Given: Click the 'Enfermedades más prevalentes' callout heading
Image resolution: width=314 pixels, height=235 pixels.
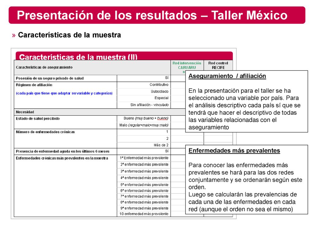Looking at the screenshot, I should 234,151.
